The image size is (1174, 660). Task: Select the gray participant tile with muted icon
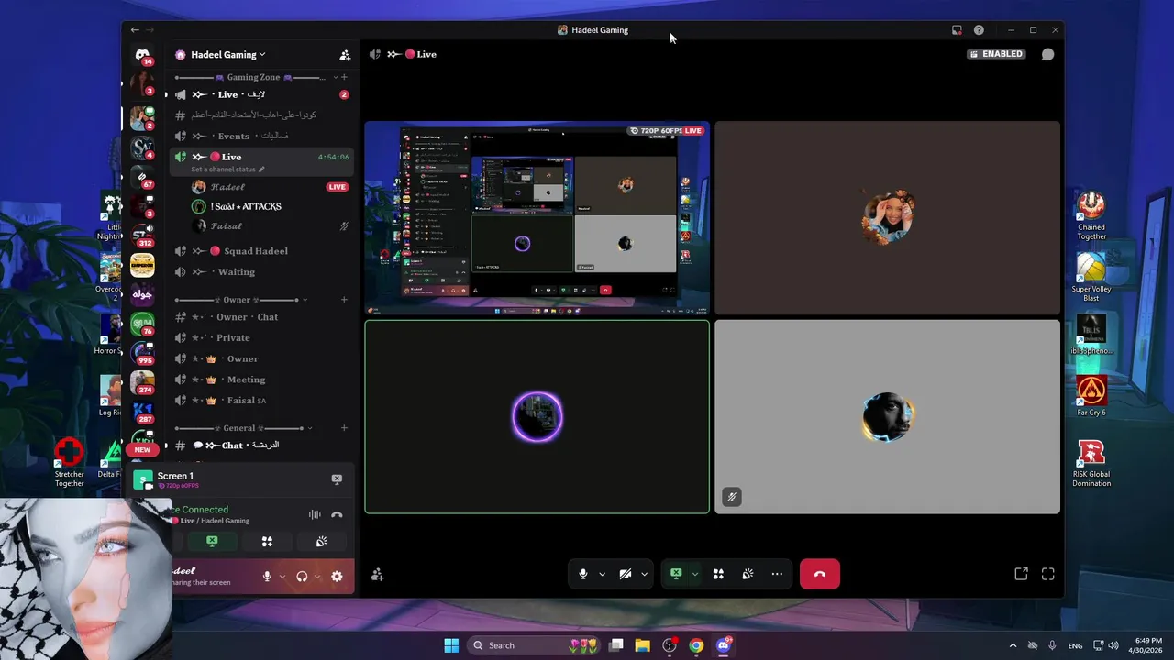coord(887,416)
